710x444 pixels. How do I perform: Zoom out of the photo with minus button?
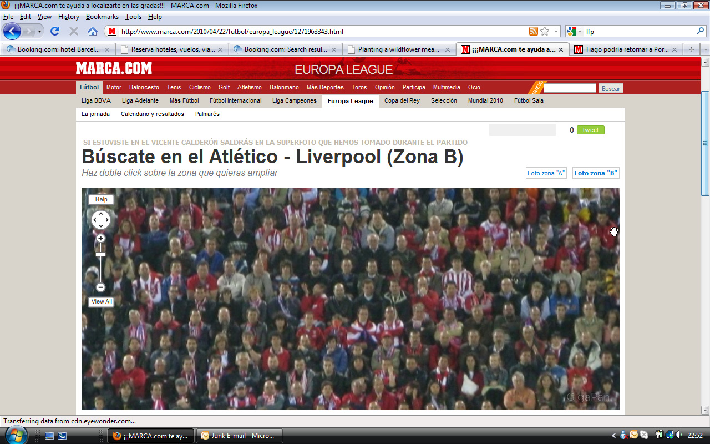(100, 287)
